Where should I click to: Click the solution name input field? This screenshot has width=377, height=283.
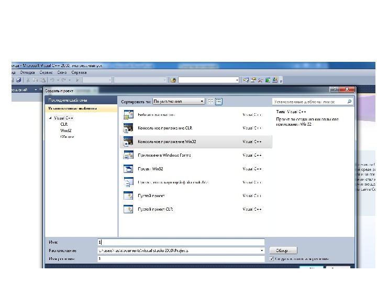click(181, 259)
